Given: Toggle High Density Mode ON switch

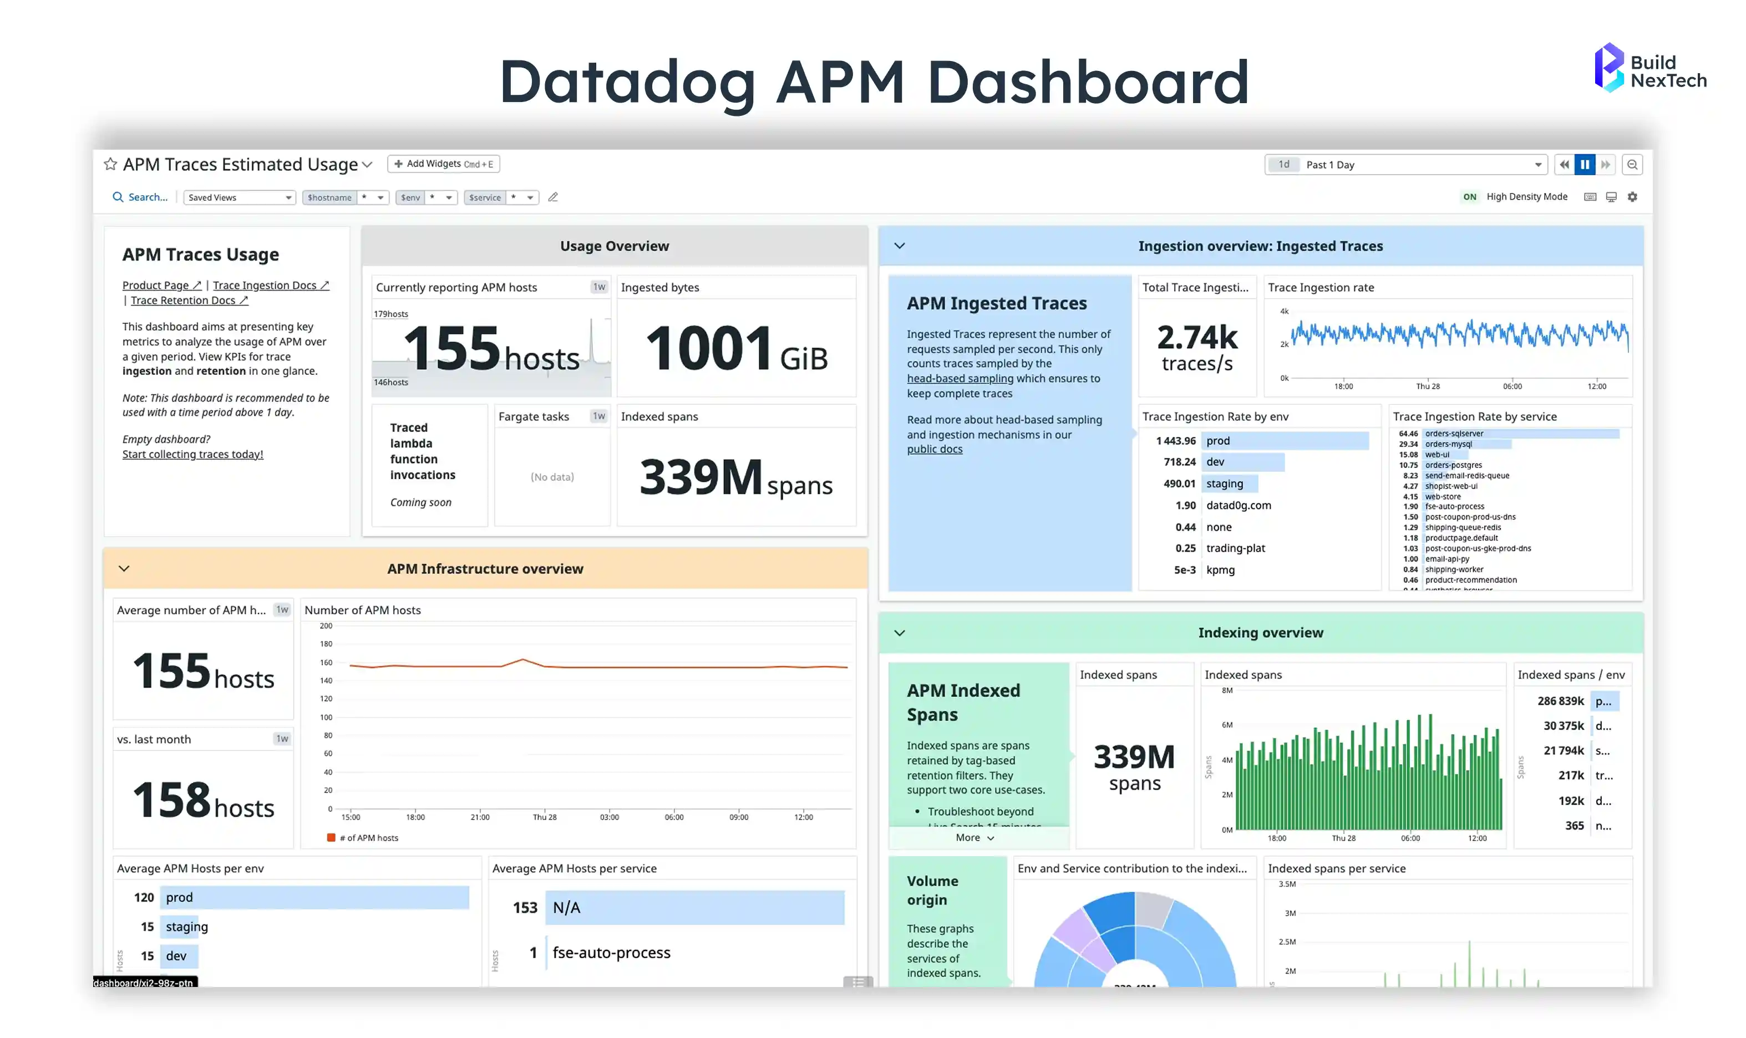Looking at the screenshot, I should click(1469, 197).
